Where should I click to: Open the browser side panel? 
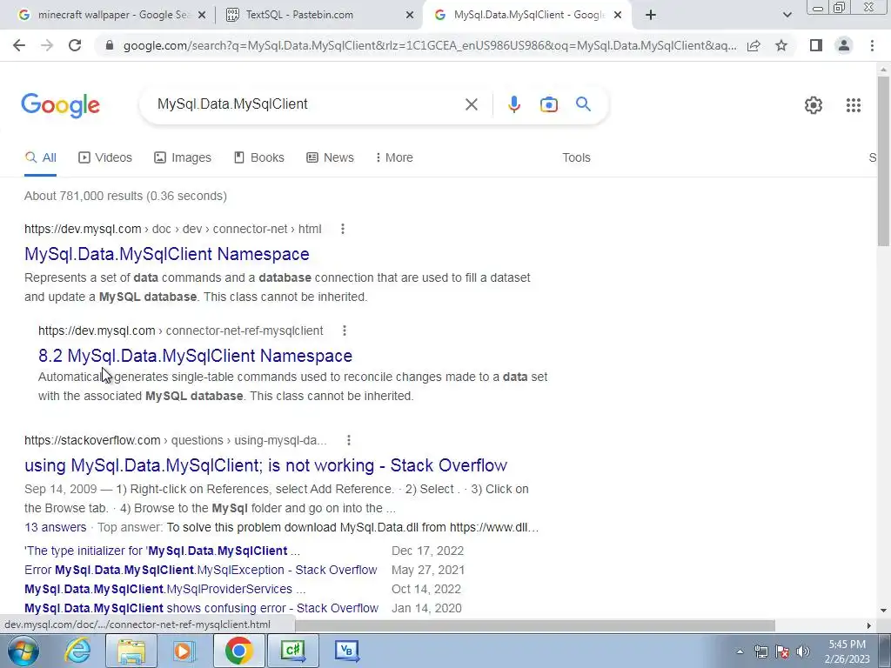click(816, 45)
